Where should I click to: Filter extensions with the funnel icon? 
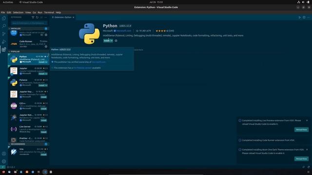tap(33, 17)
